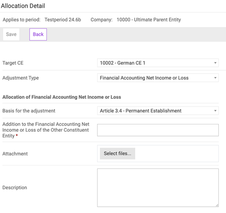Click the 'Basis for the adjustment' label
This screenshot has height=213, width=226.
tap(29, 111)
